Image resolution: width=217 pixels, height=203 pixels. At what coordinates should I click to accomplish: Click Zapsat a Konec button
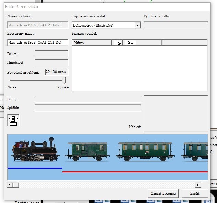coord(163,193)
